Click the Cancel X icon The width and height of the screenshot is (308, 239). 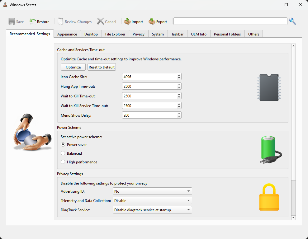(x=100, y=21)
